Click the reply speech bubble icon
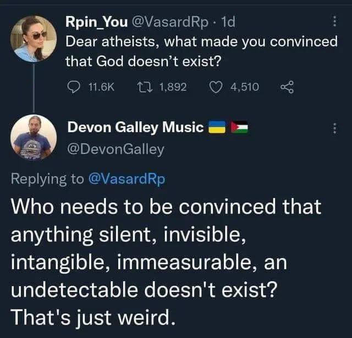This screenshot has width=352, height=338. [73, 86]
